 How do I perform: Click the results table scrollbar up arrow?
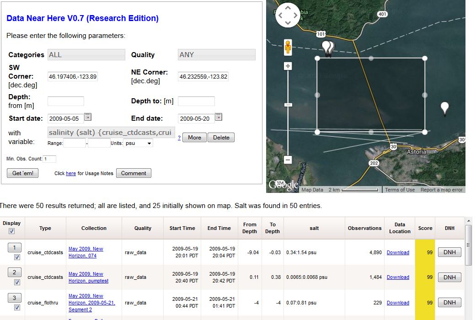pos(469,221)
